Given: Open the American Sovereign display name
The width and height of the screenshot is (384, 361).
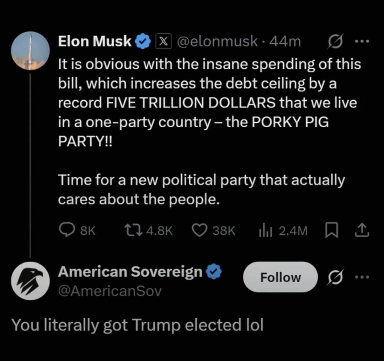Looking at the screenshot, I should (x=130, y=272).
